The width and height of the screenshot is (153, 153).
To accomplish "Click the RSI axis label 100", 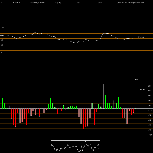I will [x=2, y=28].
